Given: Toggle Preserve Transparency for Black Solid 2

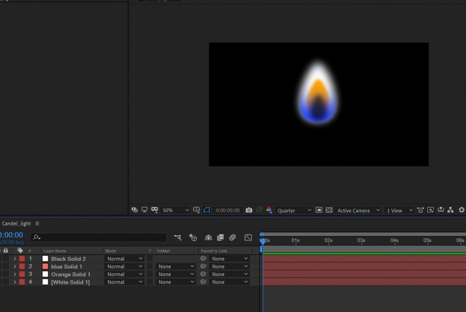Looking at the screenshot, I should coord(150,258).
